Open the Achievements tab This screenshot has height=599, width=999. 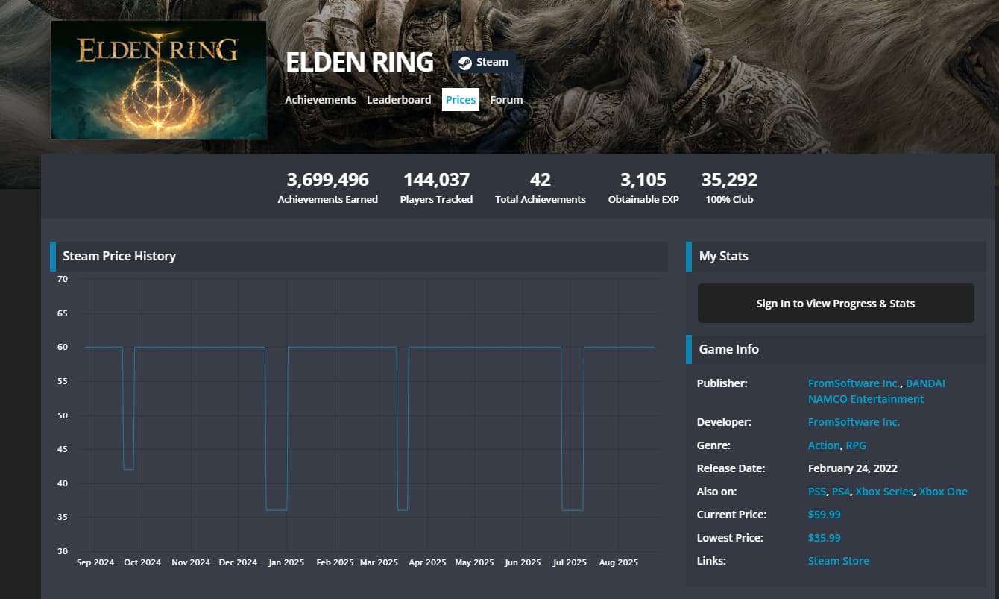321,100
